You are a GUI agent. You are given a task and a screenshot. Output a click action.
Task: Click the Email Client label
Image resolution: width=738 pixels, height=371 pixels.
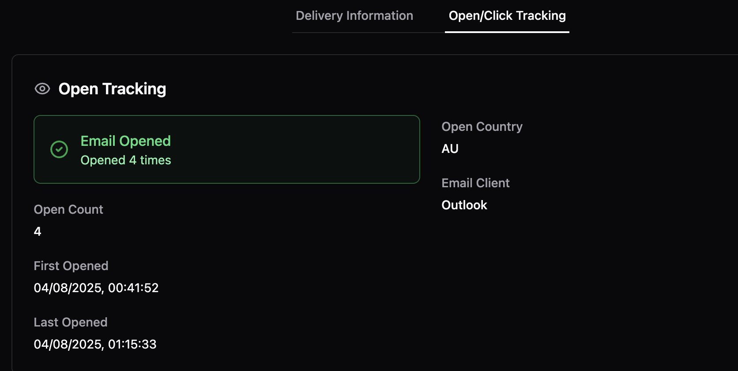coord(475,183)
